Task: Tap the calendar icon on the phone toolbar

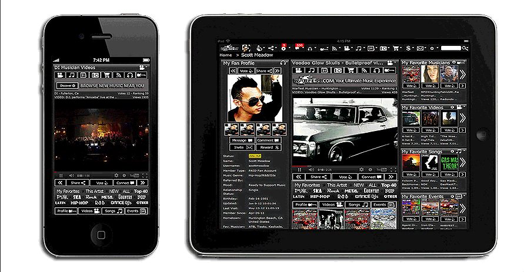Action: tap(84, 75)
